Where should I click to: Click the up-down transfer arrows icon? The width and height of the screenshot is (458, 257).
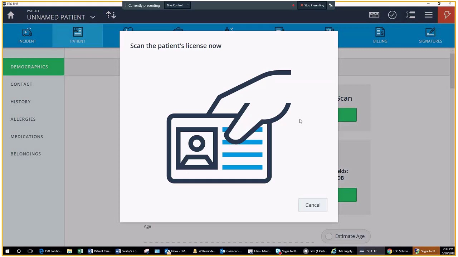tap(111, 15)
